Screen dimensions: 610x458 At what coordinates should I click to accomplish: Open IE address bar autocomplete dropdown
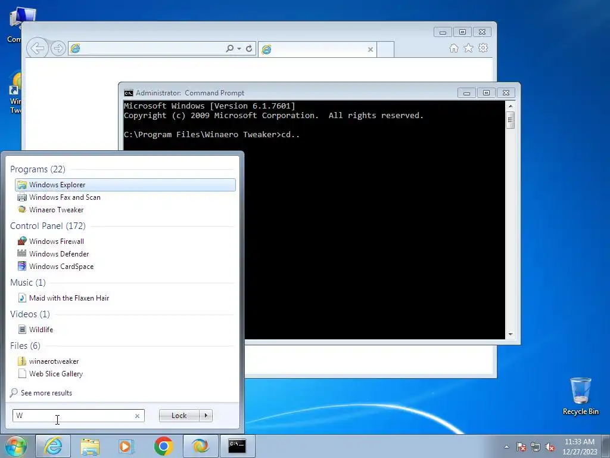coord(239,49)
